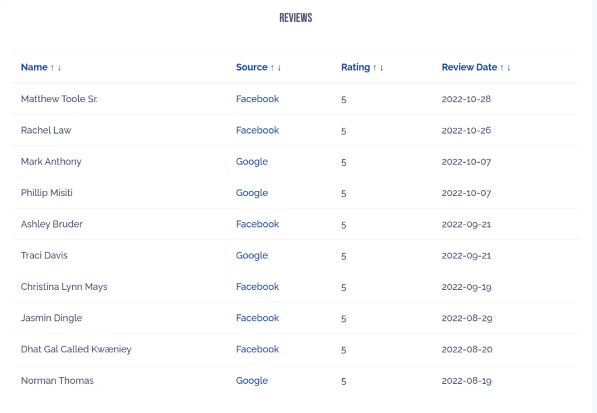Viewport: 597px width, 413px height.
Task: Click the rating 5 for Norman Thomas
Action: tap(343, 381)
